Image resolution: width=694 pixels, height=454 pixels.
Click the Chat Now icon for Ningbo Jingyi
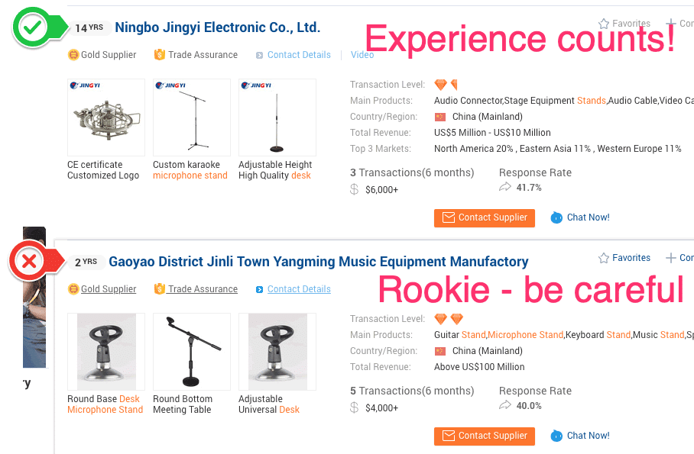pos(556,217)
